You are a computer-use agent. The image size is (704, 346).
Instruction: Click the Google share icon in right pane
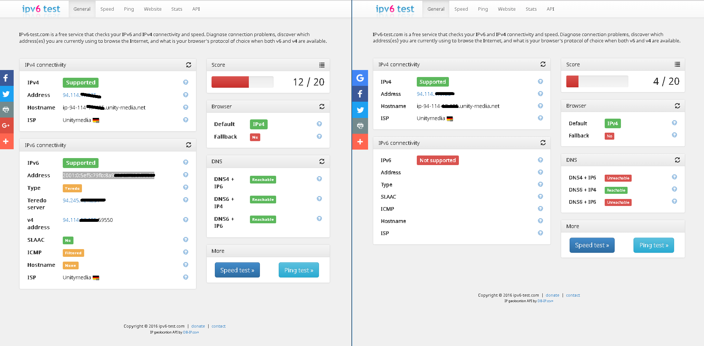point(360,78)
